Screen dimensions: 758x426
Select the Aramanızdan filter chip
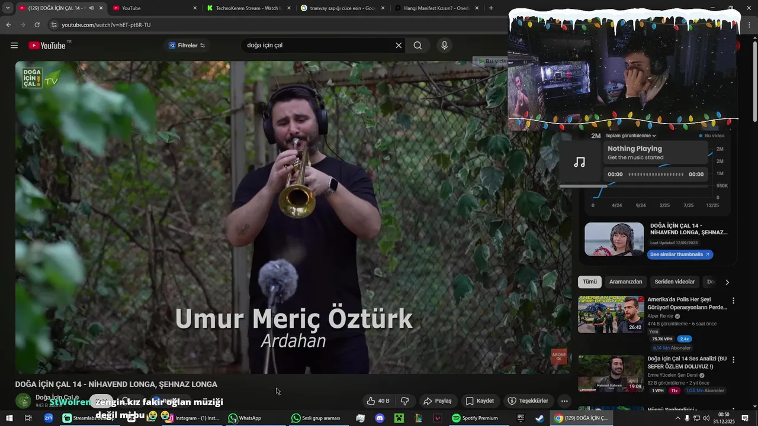(x=625, y=282)
